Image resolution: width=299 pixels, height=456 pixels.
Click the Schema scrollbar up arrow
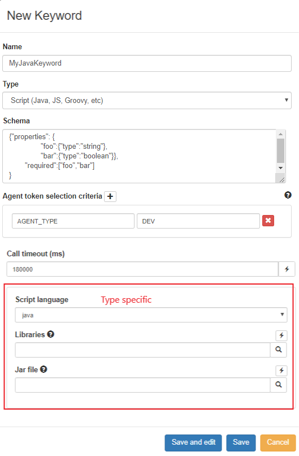coord(280,134)
